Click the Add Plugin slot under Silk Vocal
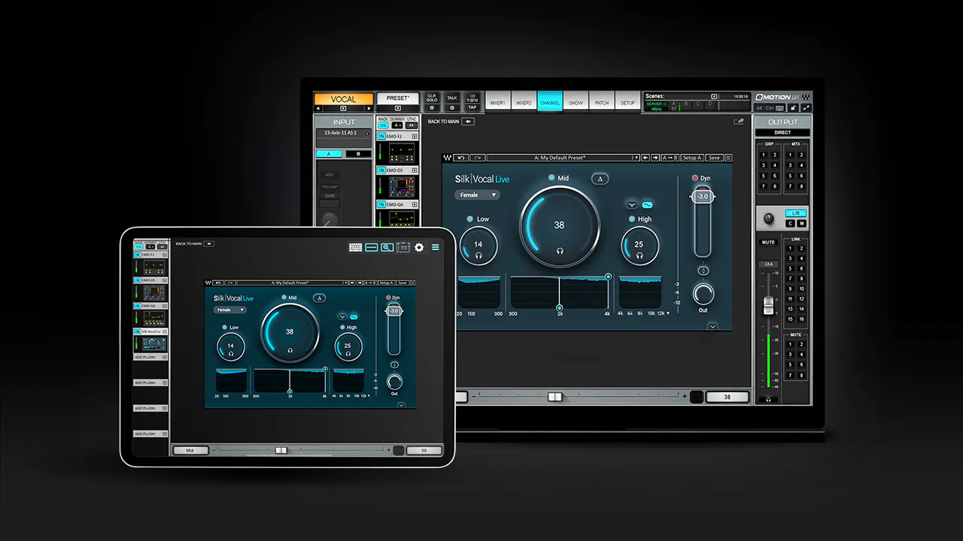 click(150, 358)
